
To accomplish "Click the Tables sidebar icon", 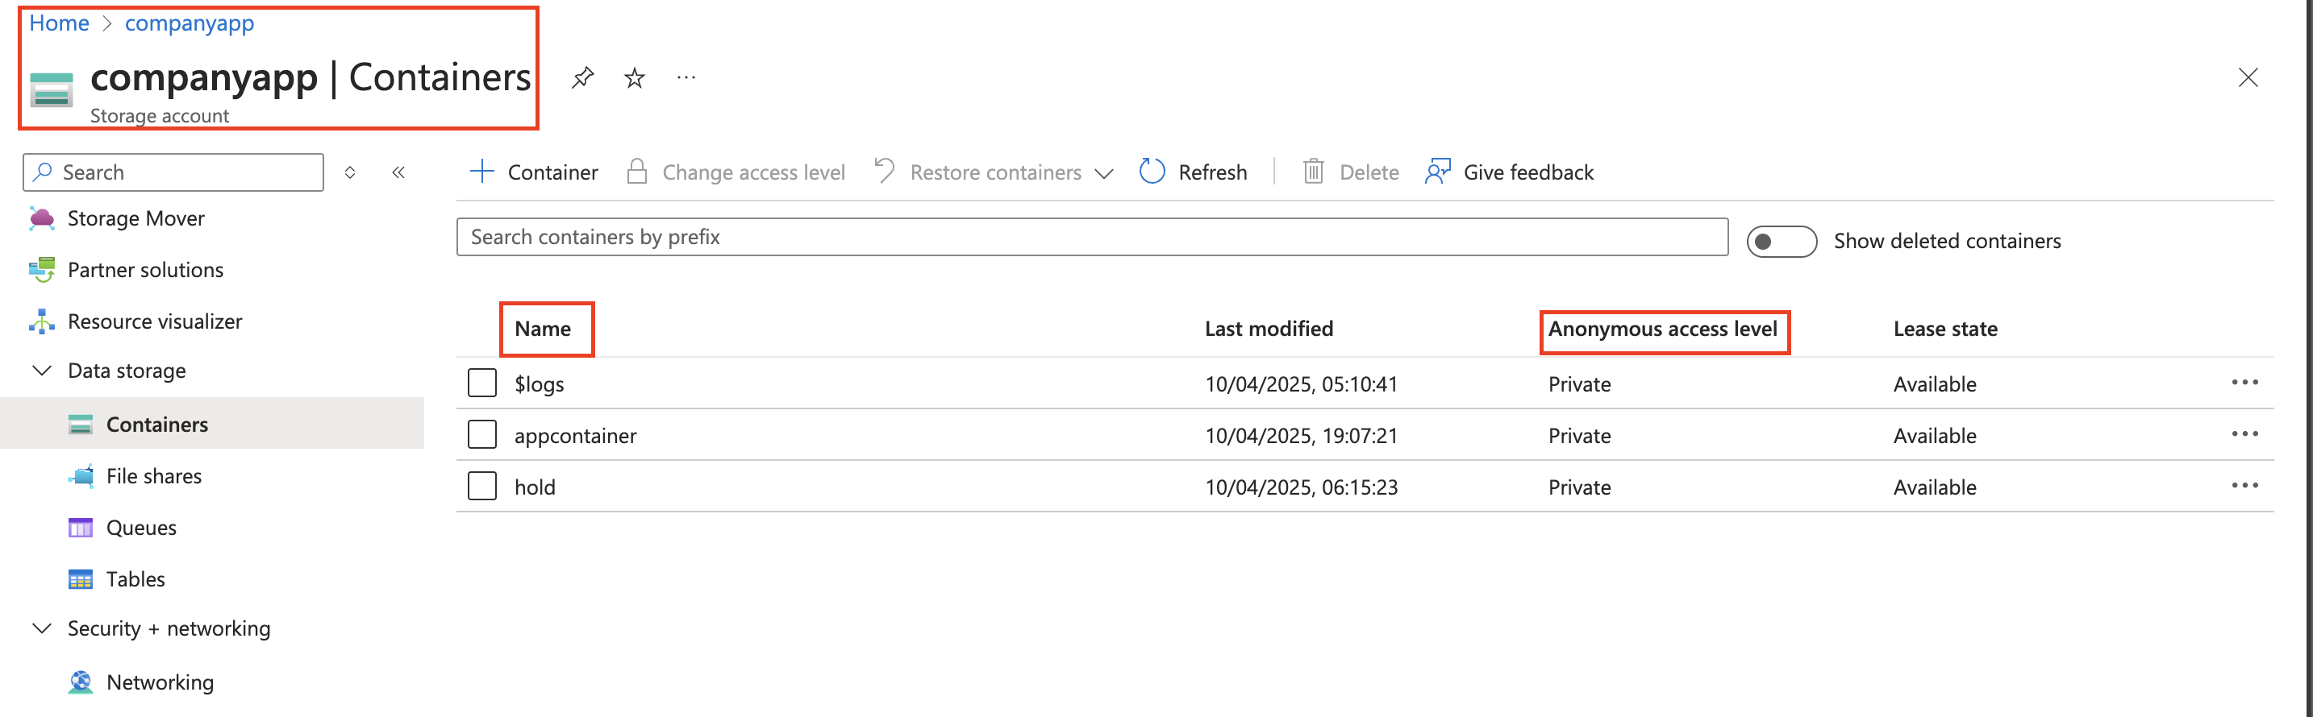I will (81, 578).
